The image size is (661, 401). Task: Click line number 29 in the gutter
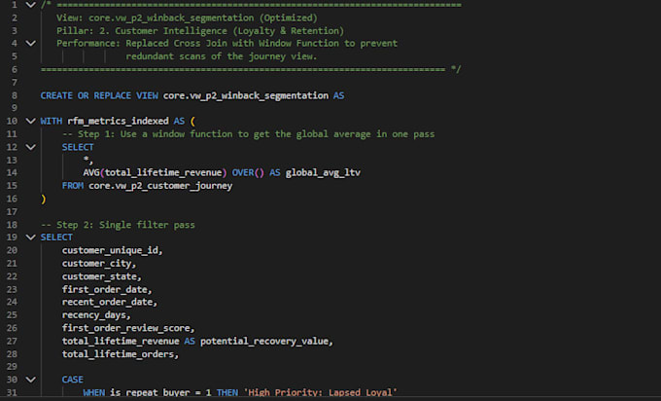point(12,366)
